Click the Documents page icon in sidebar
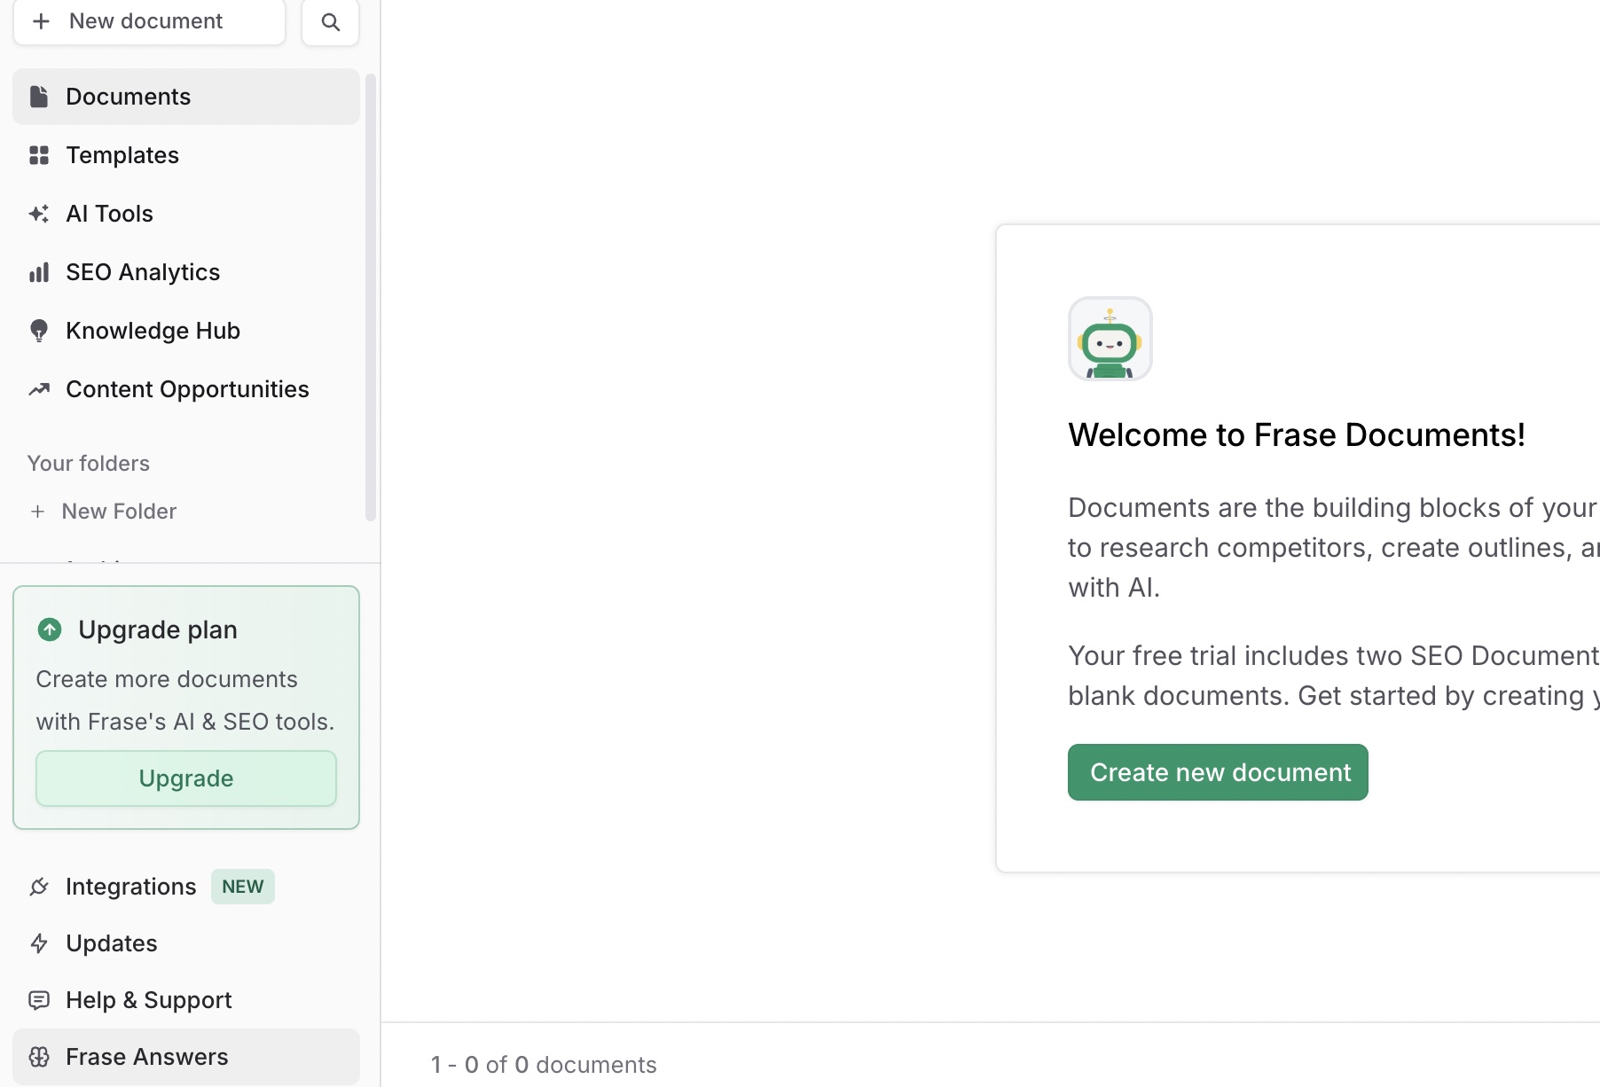The height and width of the screenshot is (1087, 1600). coord(38,97)
